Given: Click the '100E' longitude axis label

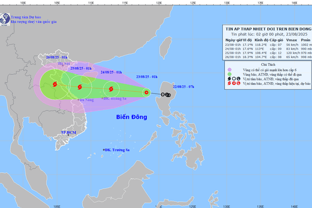Looking at the screenshot, I should coord(23,3).
